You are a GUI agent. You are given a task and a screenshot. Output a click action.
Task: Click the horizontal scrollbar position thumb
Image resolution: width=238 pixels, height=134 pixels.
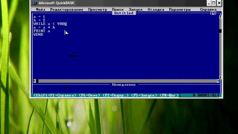tap(37, 81)
